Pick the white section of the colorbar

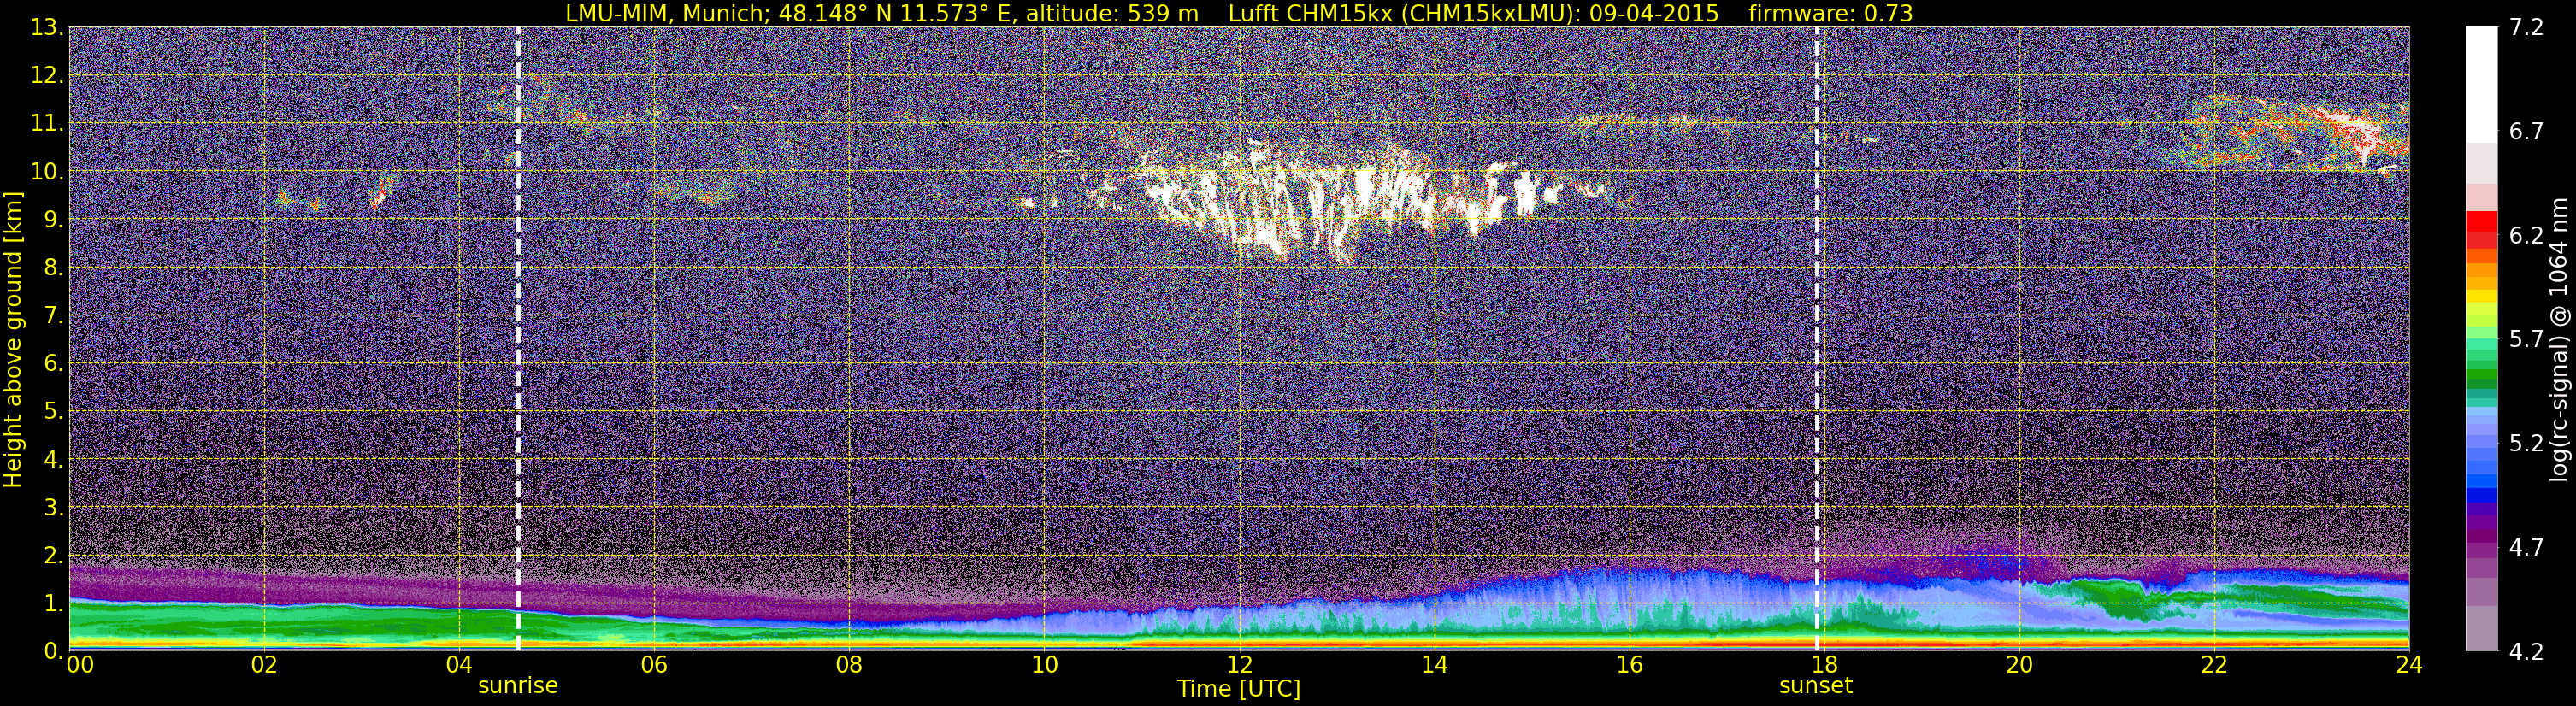pos(2481,85)
